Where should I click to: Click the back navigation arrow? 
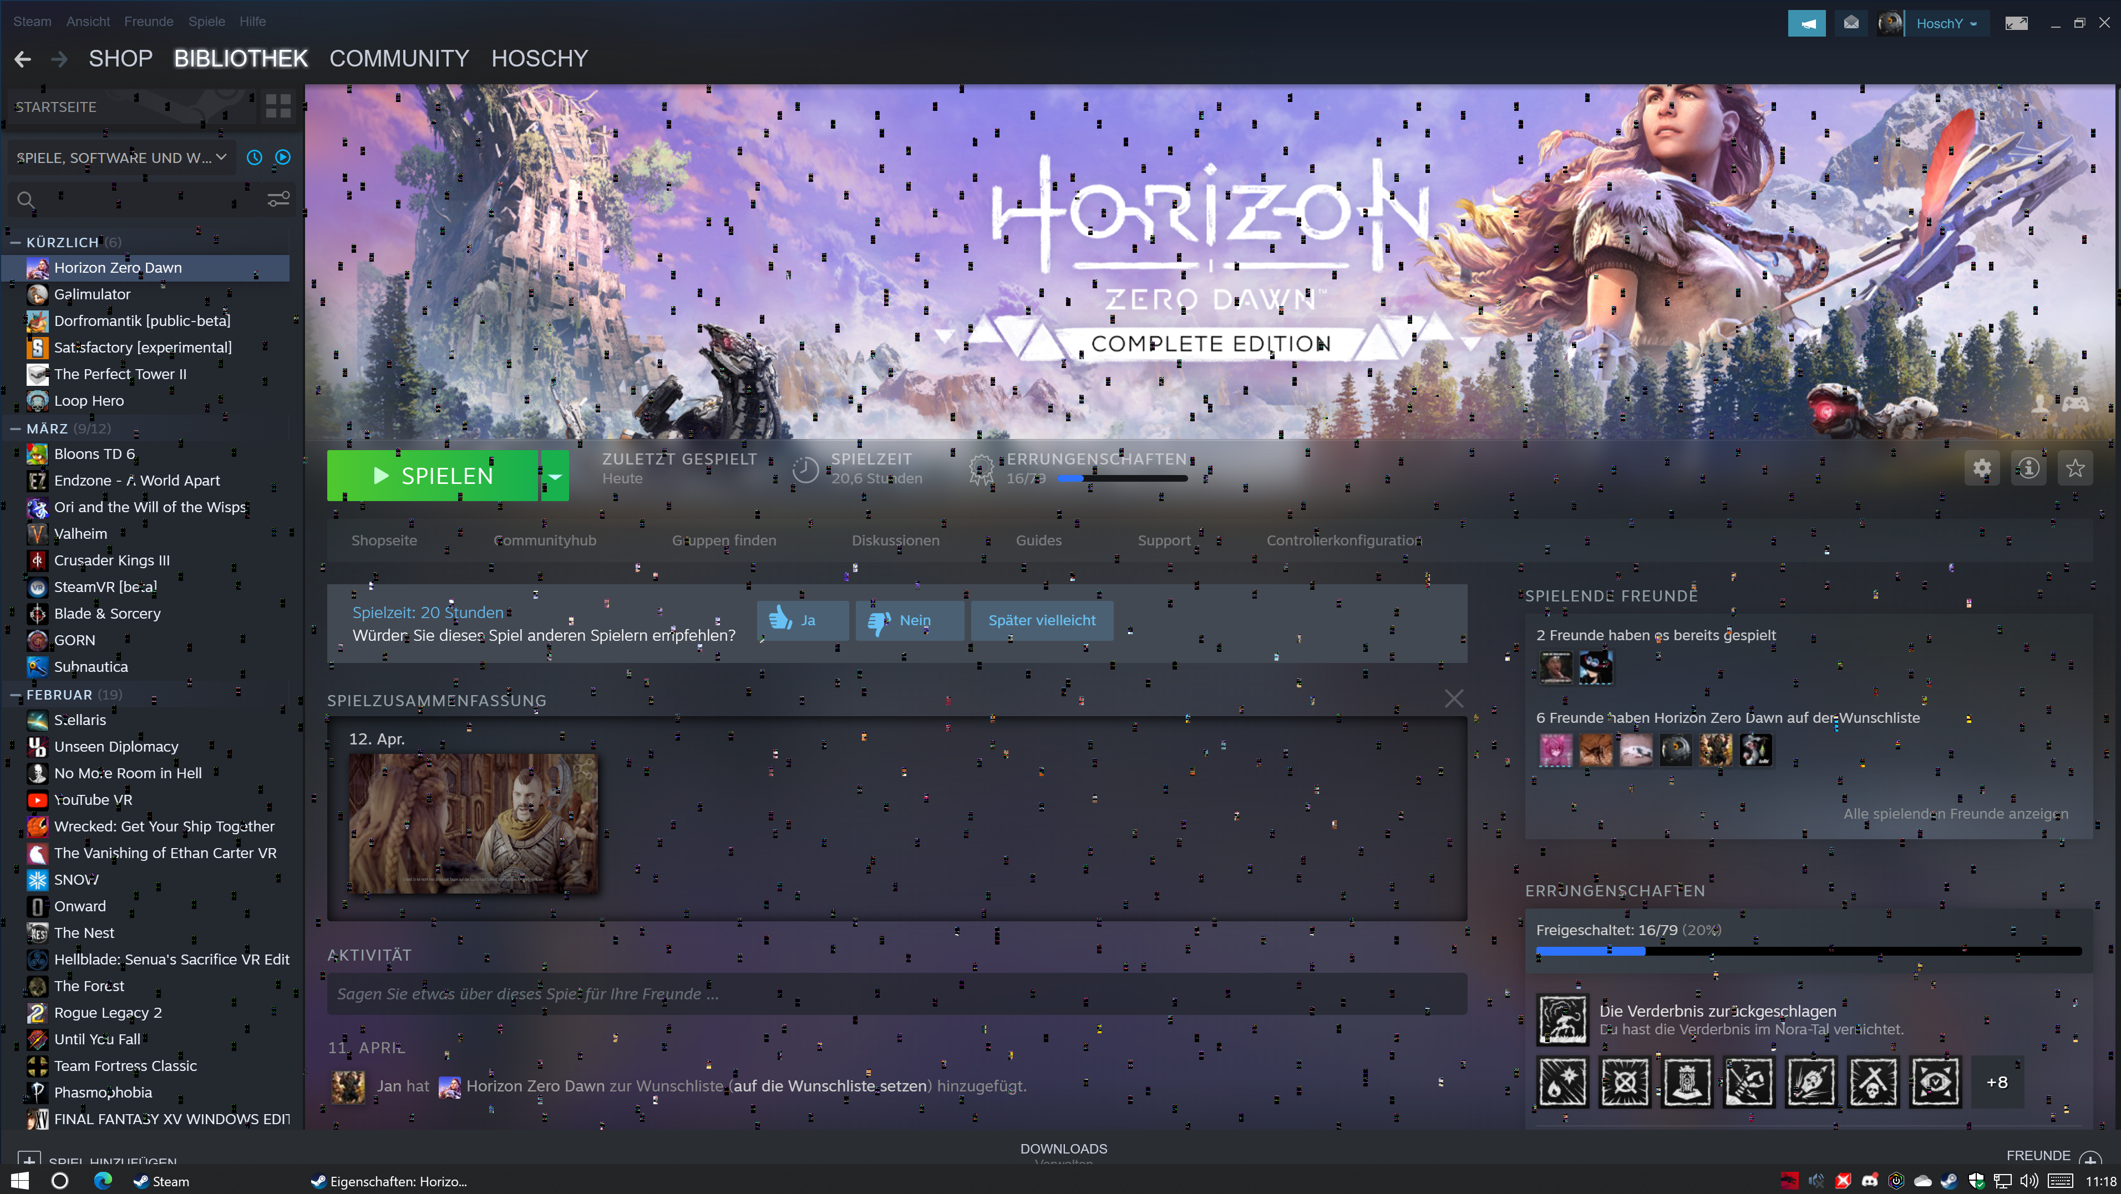coord(23,58)
